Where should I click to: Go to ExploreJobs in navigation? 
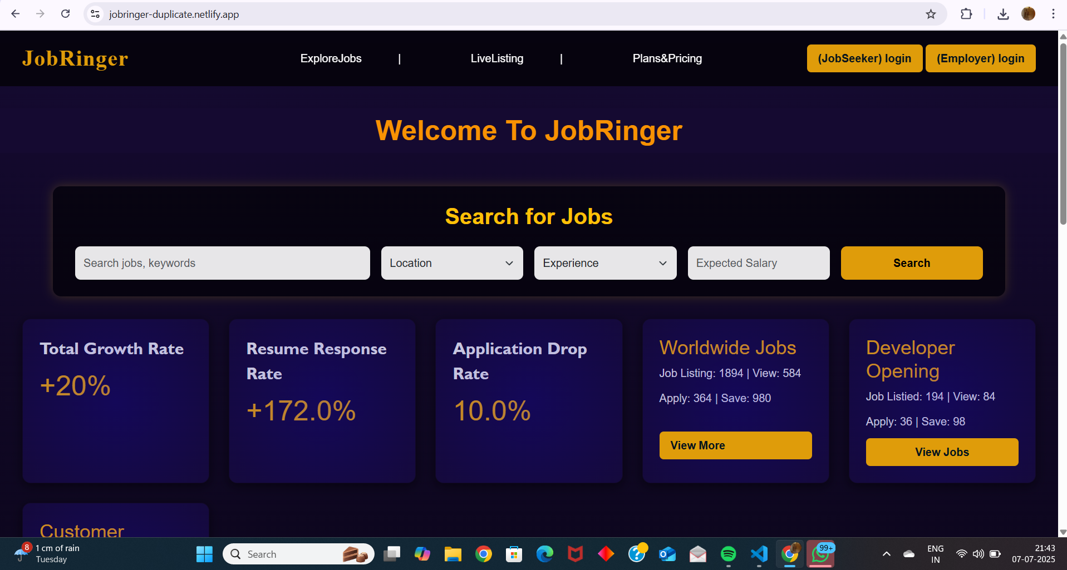pos(331,58)
